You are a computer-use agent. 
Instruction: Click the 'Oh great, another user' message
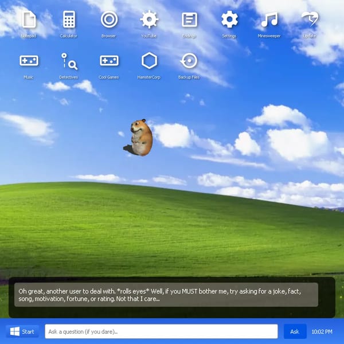click(166, 295)
